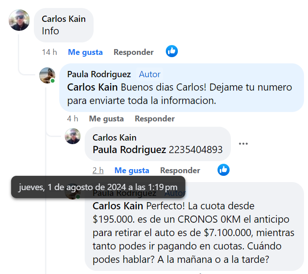Toggle Me gusta on the phone number reply
This screenshot has height=274, width=308.
[x=131, y=170]
